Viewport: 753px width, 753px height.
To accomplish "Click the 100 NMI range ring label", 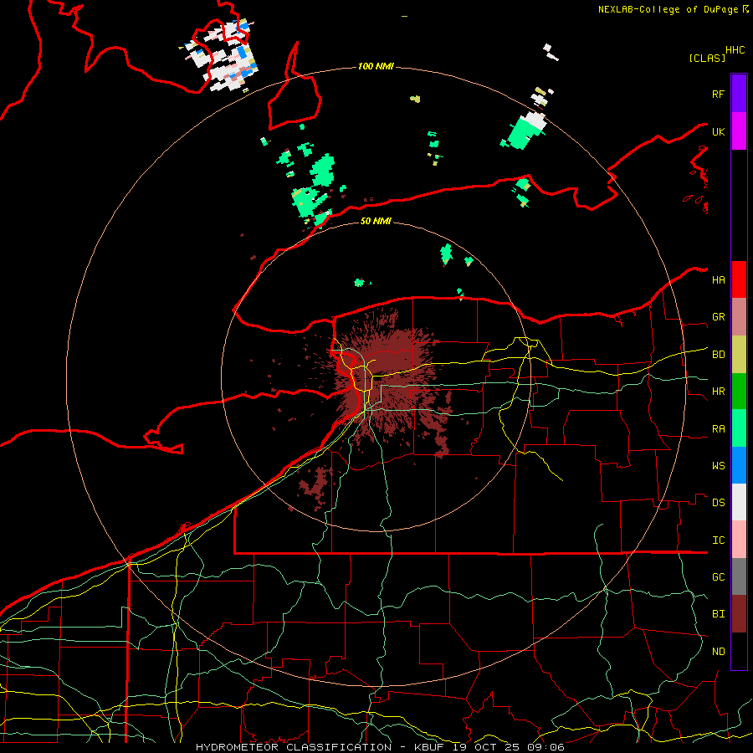I will coord(376,66).
